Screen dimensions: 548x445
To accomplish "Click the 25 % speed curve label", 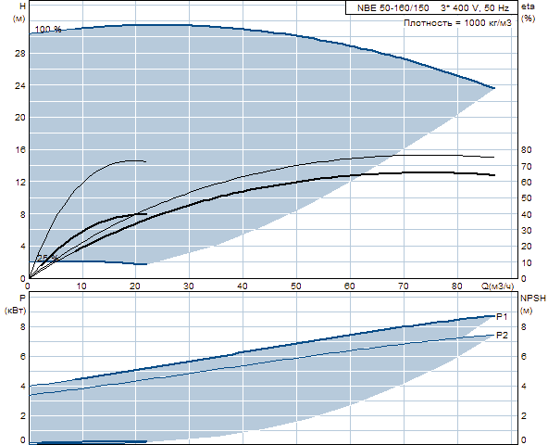I will tap(46, 258).
